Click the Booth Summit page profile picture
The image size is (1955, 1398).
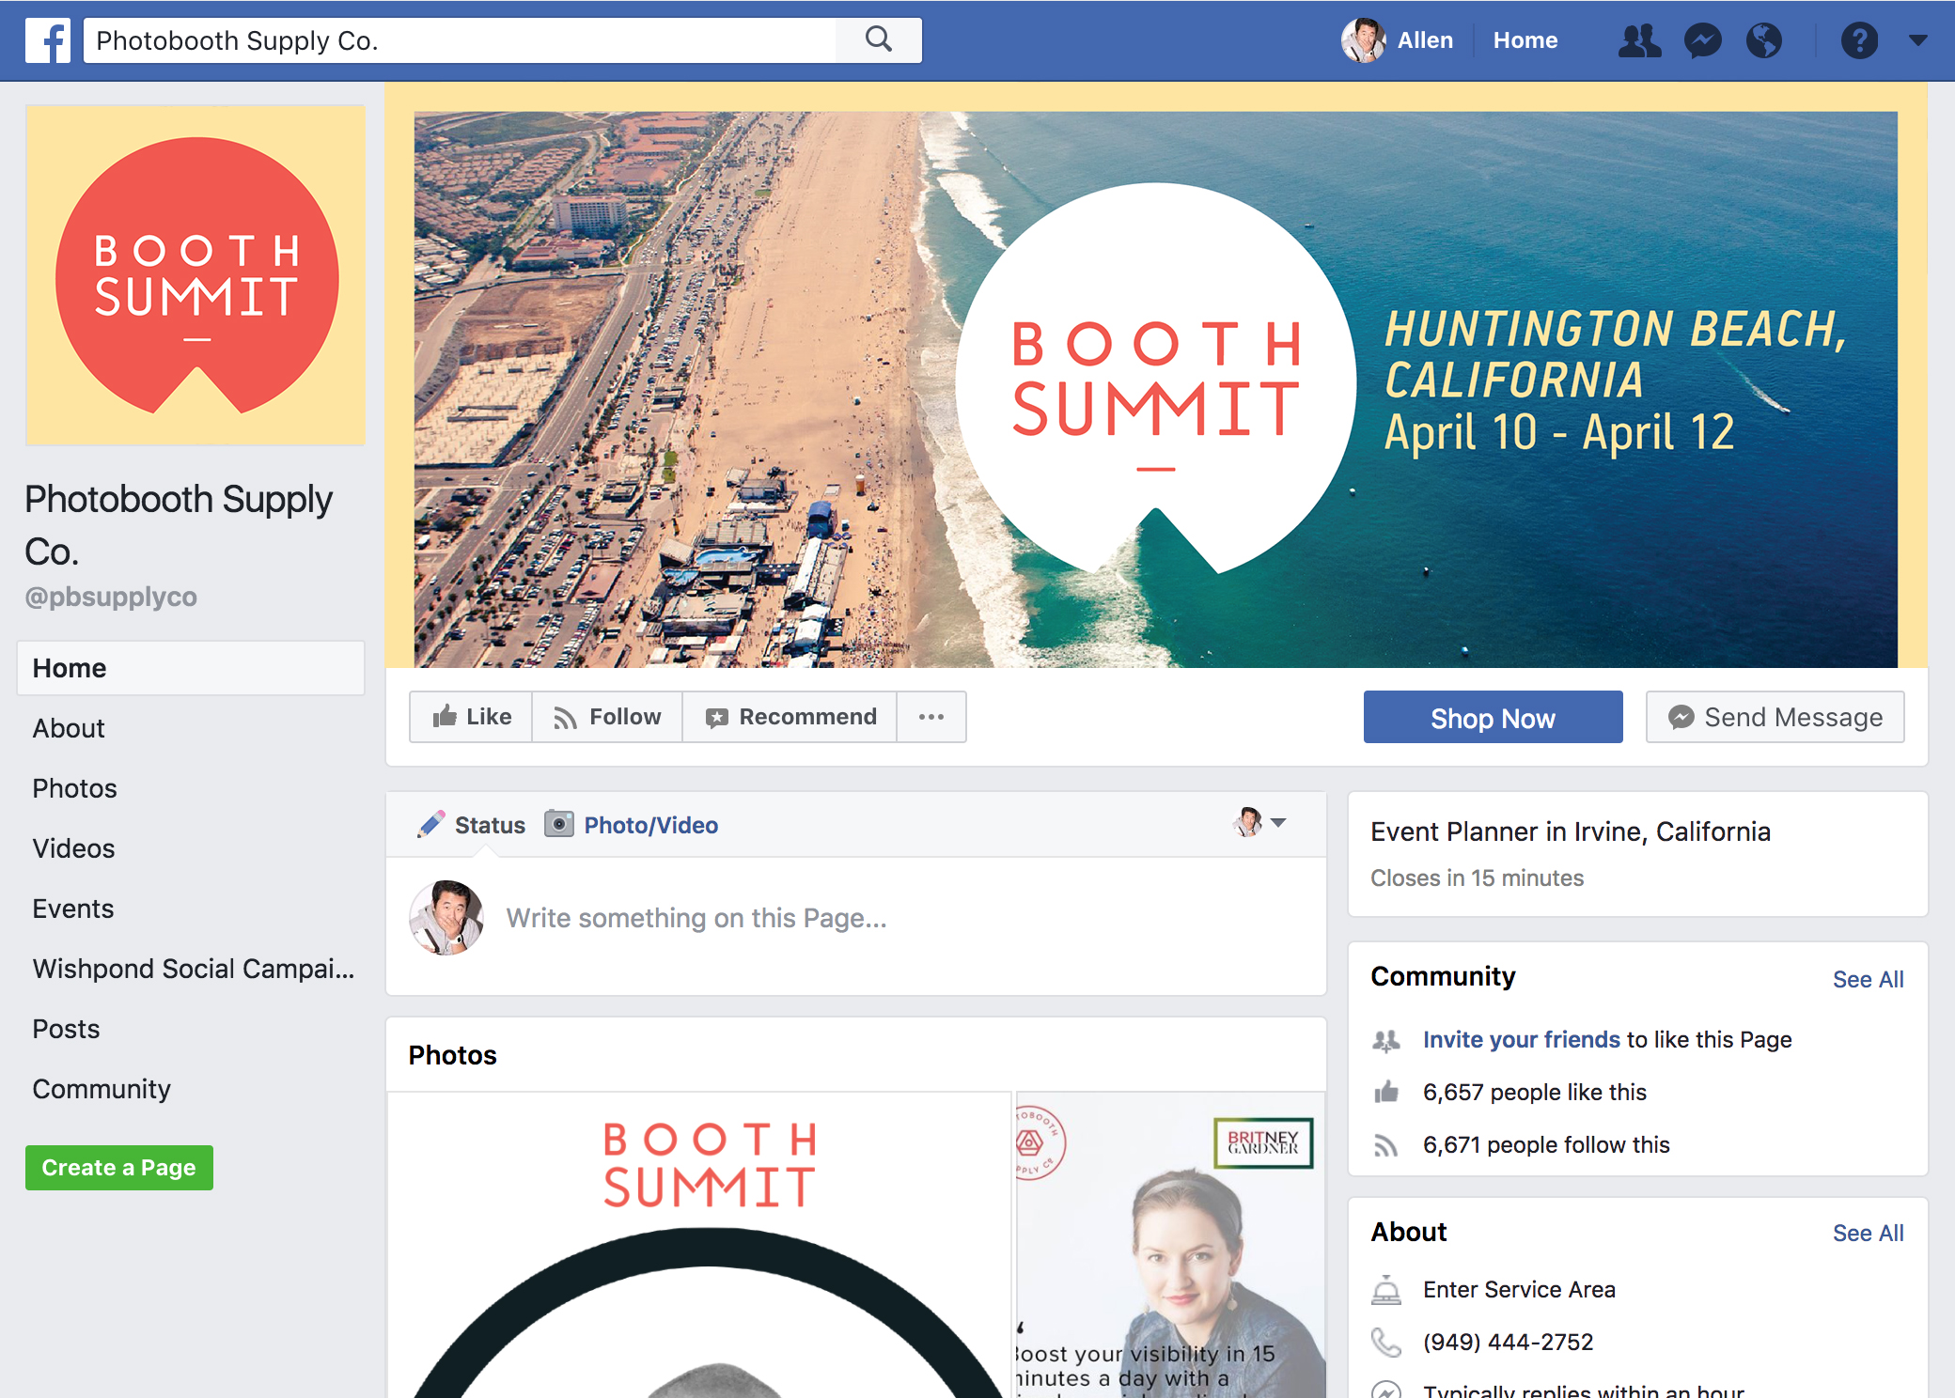pos(195,274)
